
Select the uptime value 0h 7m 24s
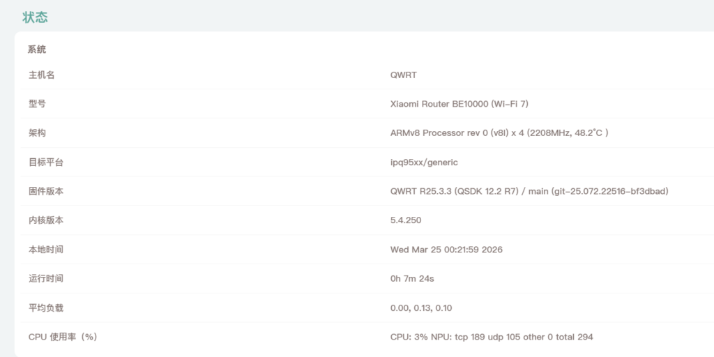412,279
